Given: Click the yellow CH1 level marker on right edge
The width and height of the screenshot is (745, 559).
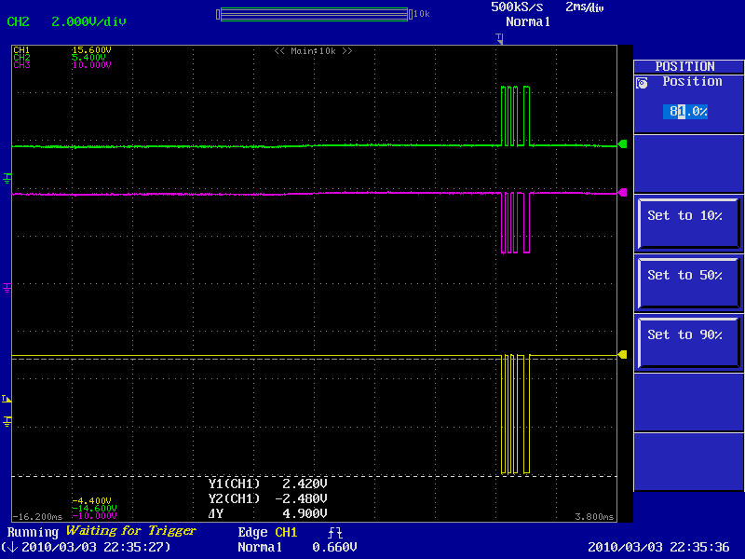Looking at the screenshot, I should [622, 355].
